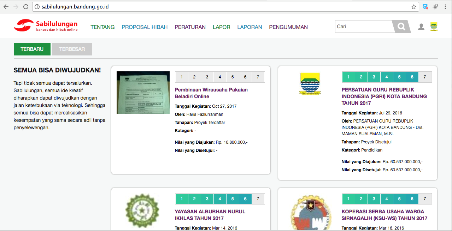Reload the page with refresh icon

(x=26, y=7)
